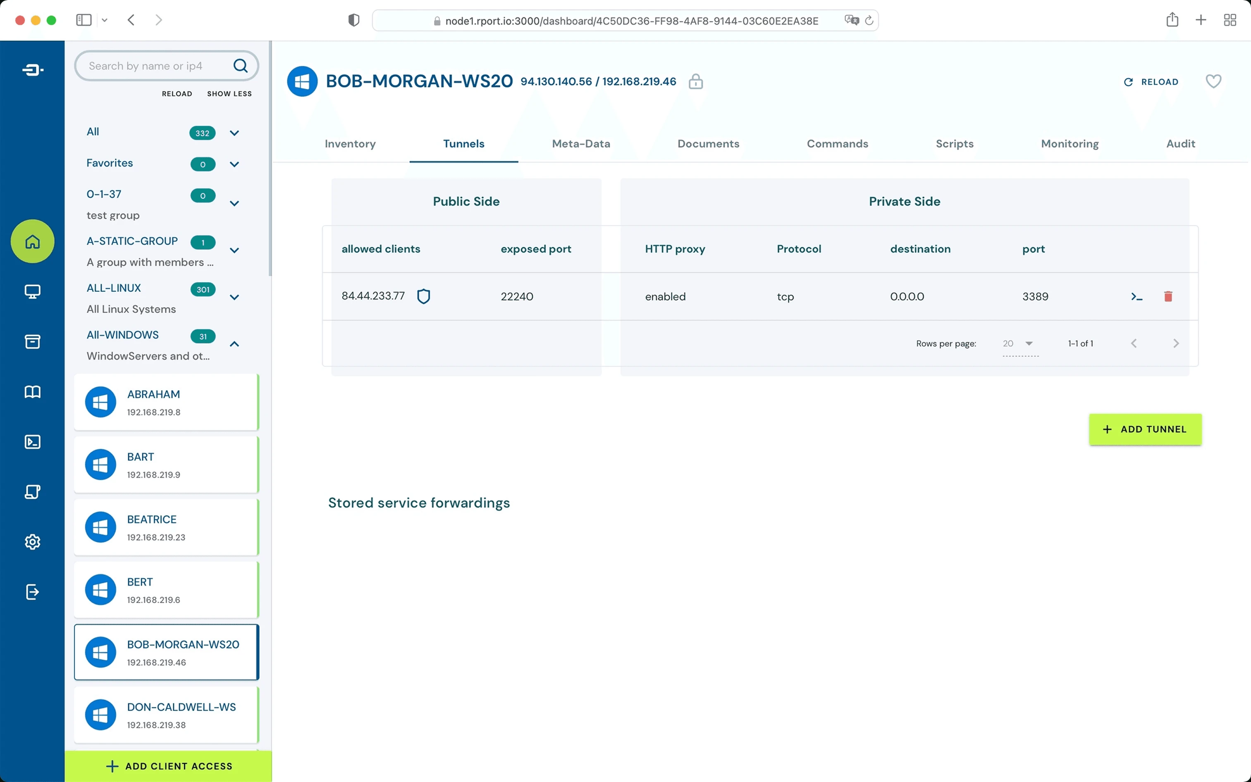Click the search magnifier icon
This screenshot has width=1251, height=782.
[241, 66]
